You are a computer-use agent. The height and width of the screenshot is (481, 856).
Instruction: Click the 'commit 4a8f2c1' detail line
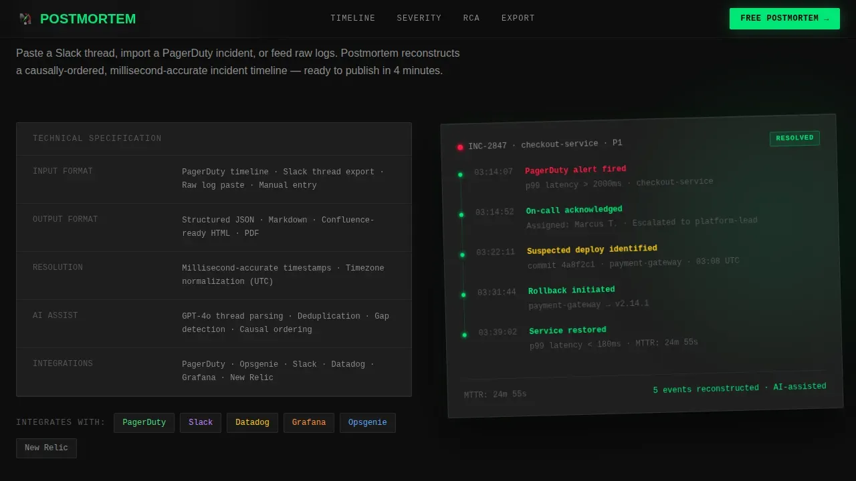coord(634,263)
